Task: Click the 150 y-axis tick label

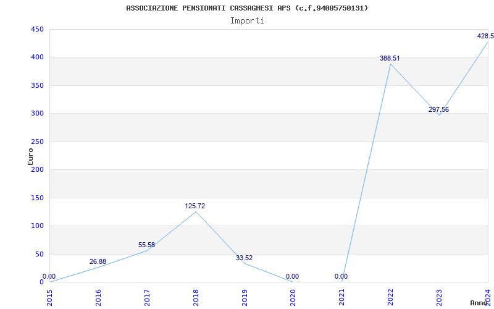Action: click(x=37, y=198)
